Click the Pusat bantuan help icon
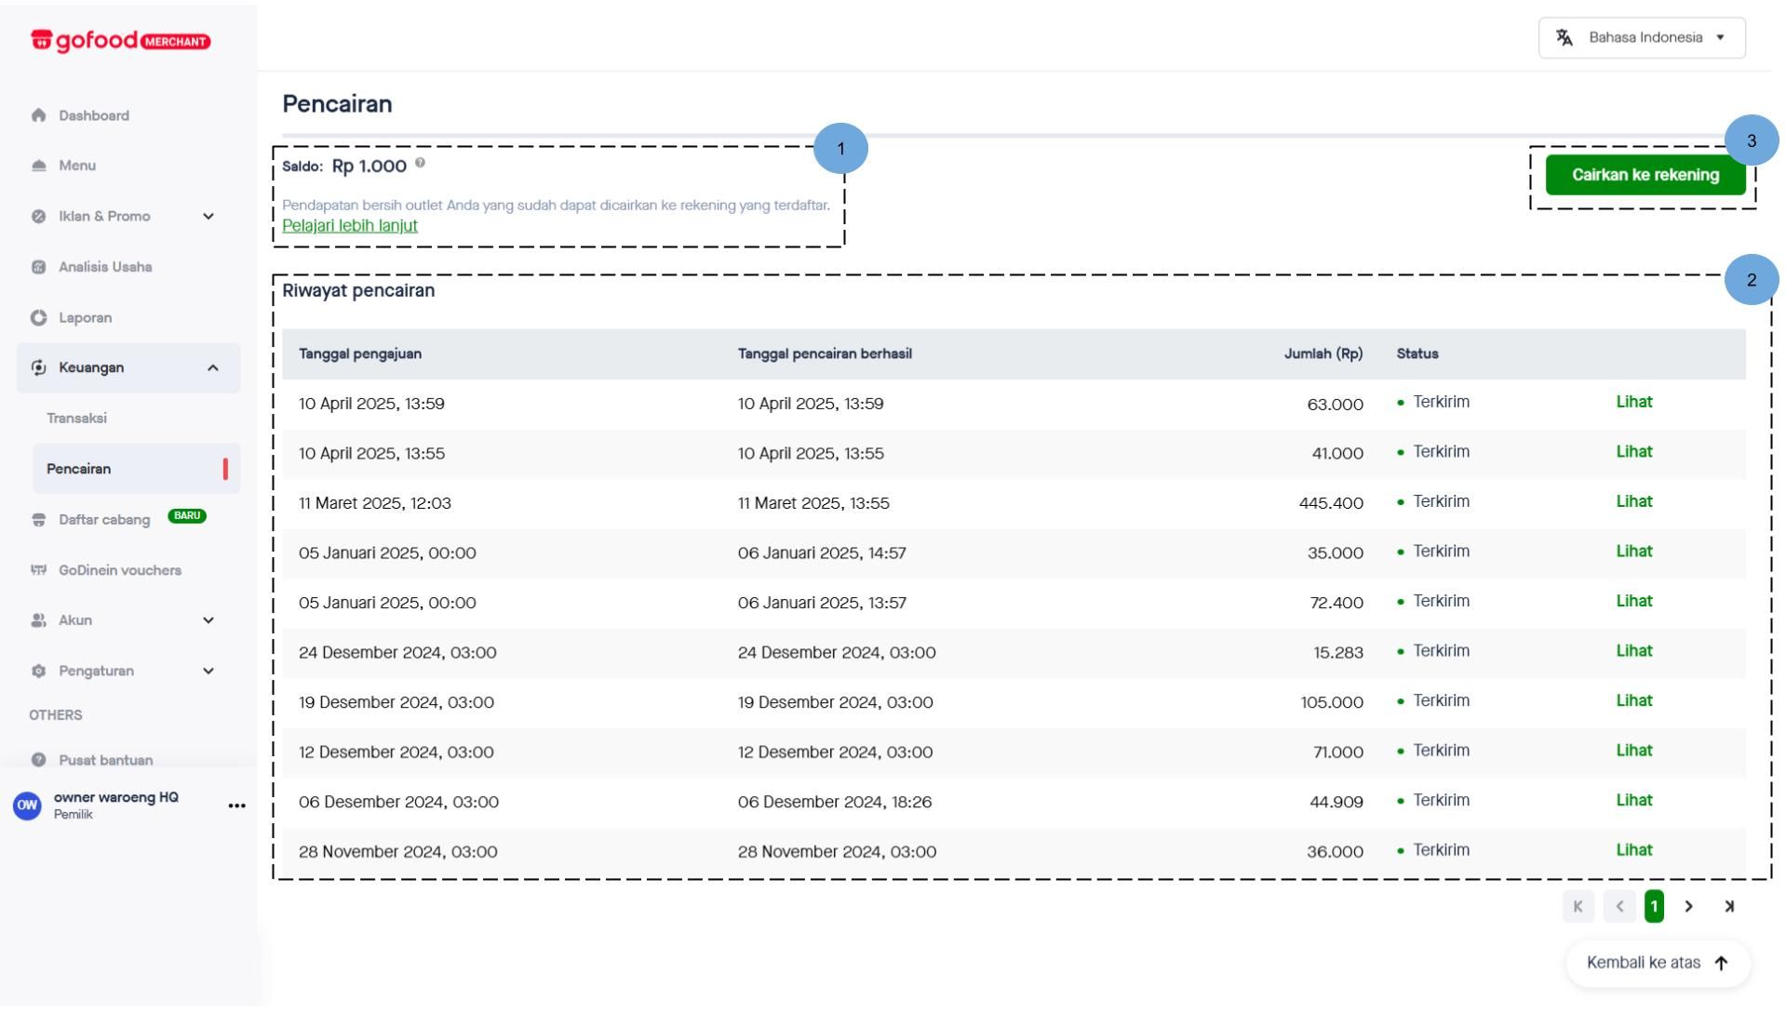 click(38, 760)
